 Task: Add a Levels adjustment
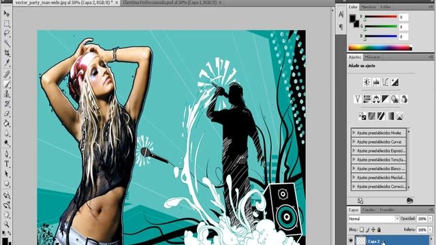point(376,82)
